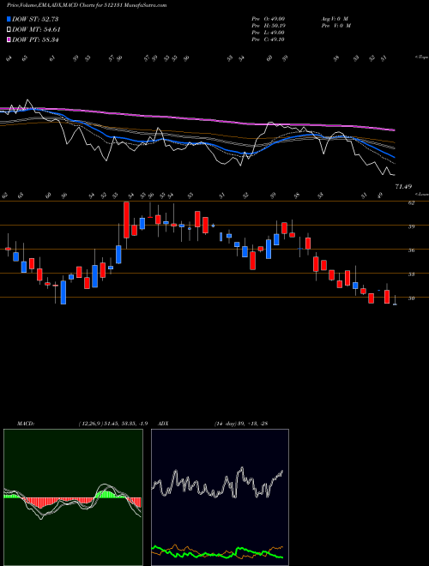Click the 'Pre L: 49.00' low value
The width and height of the screenshot is (429, 566).
point(269,33)
